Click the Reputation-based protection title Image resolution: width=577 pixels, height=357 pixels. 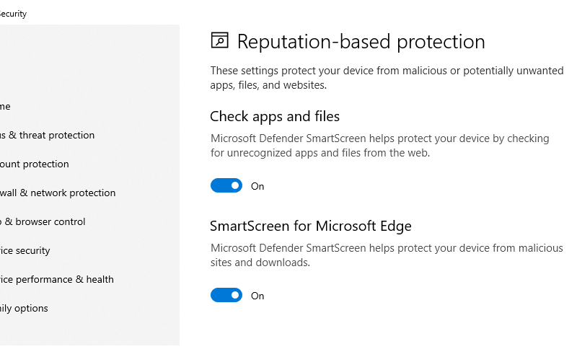click(361, 41)
